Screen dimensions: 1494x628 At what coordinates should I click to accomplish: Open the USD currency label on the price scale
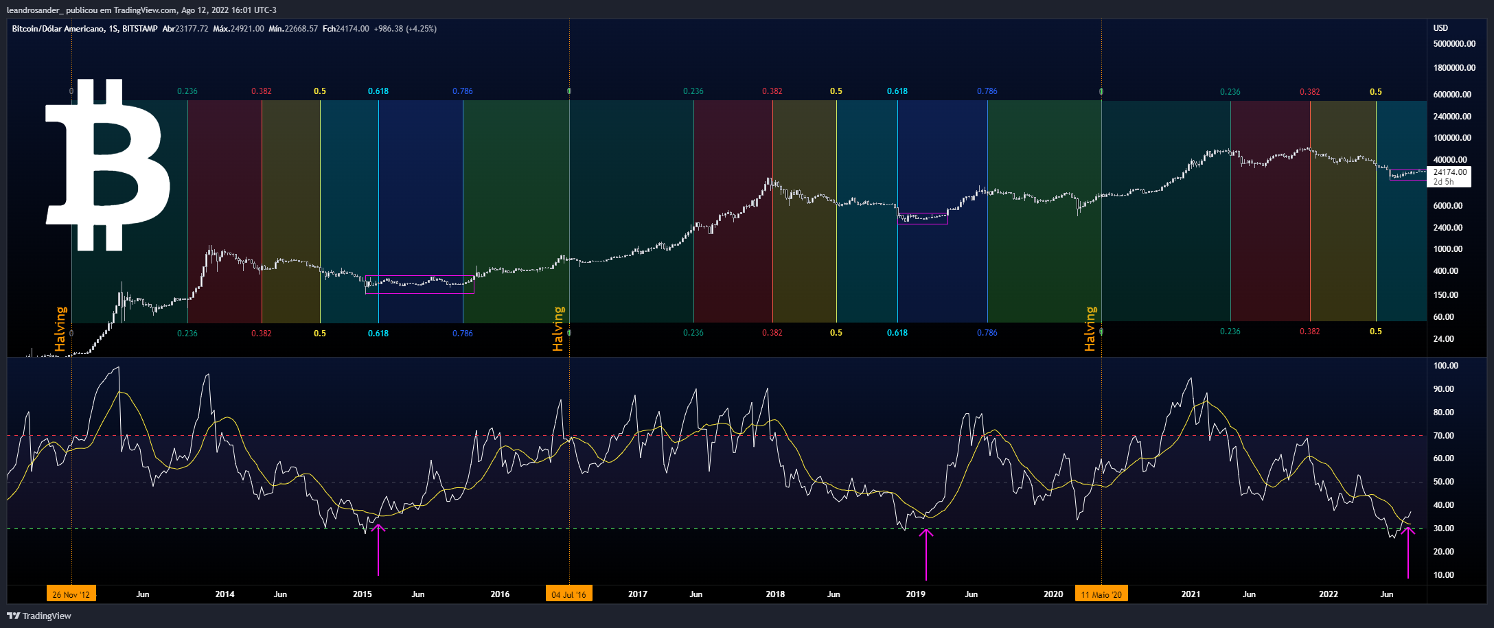1440,28
